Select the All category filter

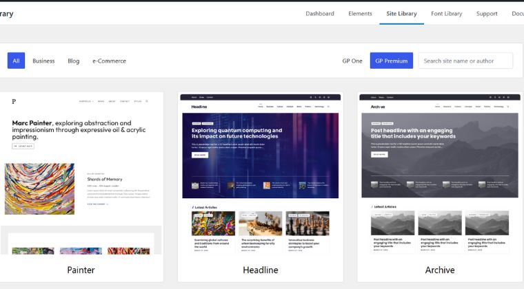pyautogui.click(x=16, y=61)
